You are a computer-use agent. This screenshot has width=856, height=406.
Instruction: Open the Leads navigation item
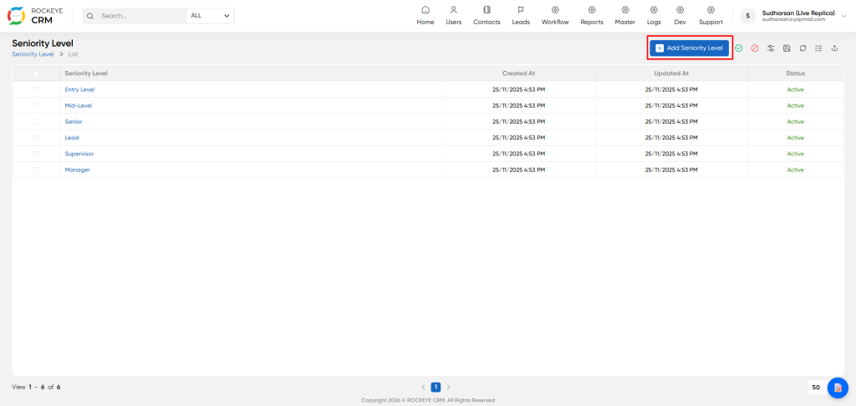point(521,15)
